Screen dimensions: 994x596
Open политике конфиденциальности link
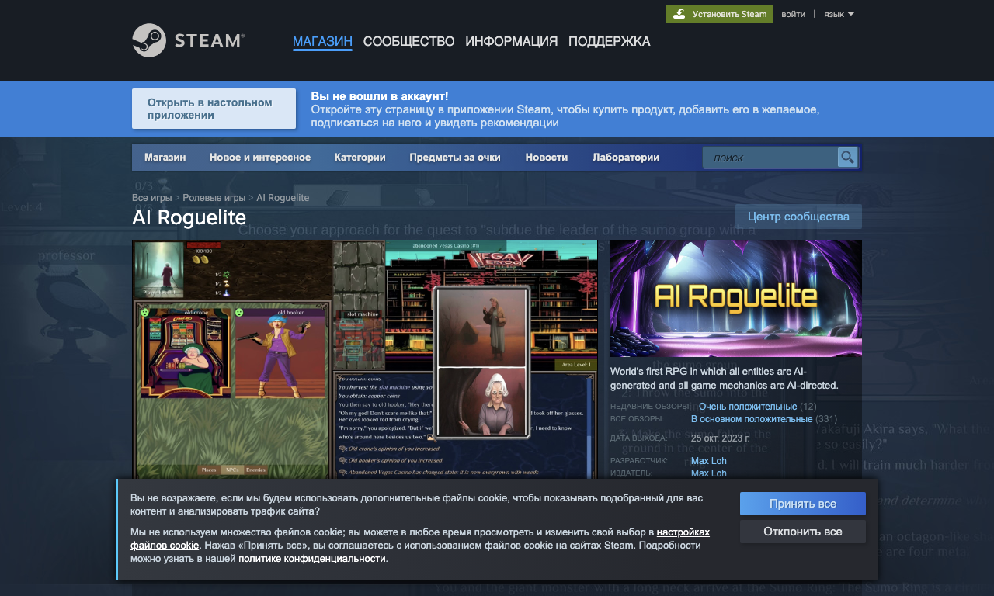312,559
